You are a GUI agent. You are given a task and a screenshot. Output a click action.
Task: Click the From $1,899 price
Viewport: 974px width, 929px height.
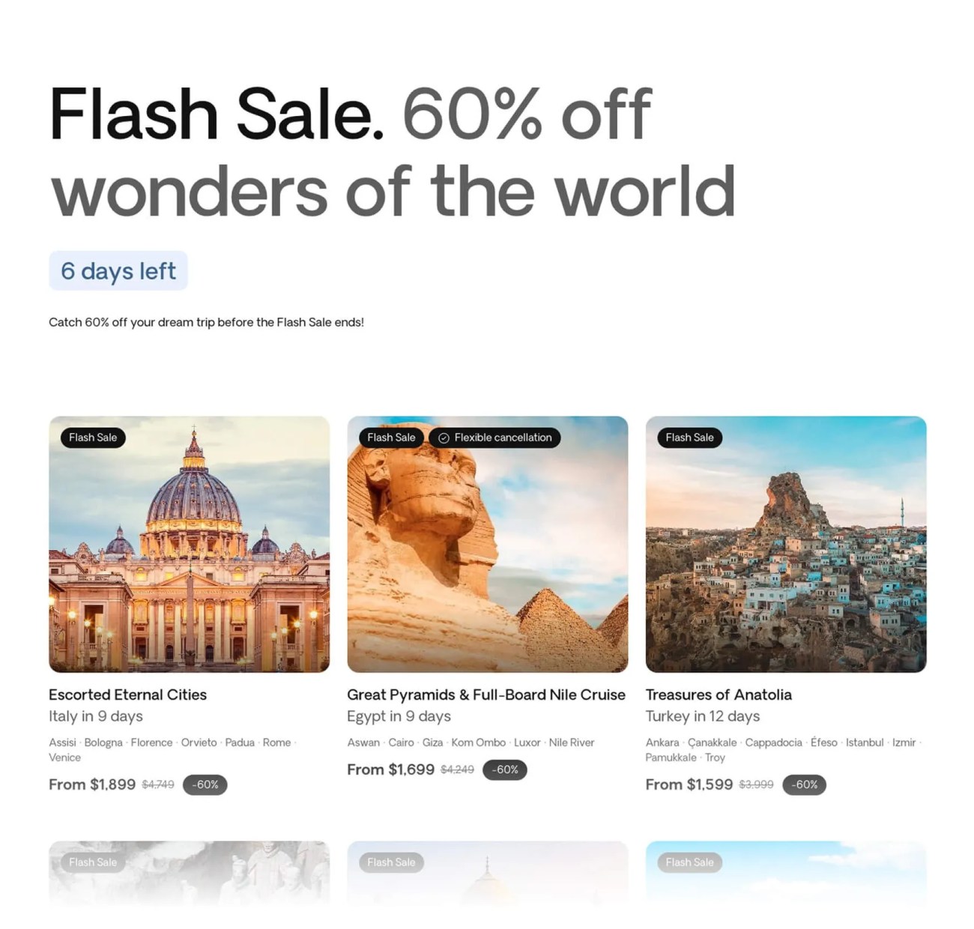[x=92, y=784]
